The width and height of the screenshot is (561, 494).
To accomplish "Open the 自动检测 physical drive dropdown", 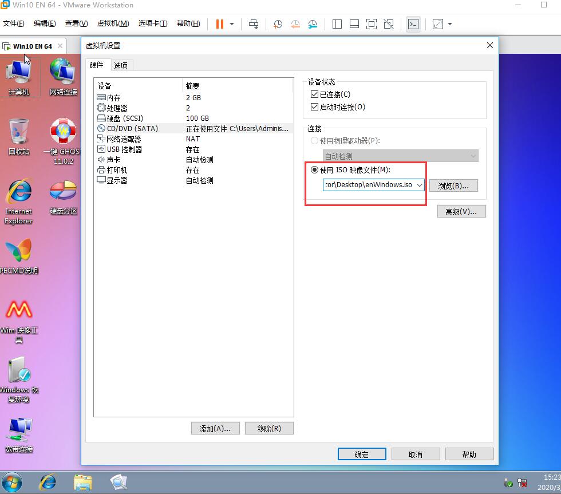I will 400,156.
